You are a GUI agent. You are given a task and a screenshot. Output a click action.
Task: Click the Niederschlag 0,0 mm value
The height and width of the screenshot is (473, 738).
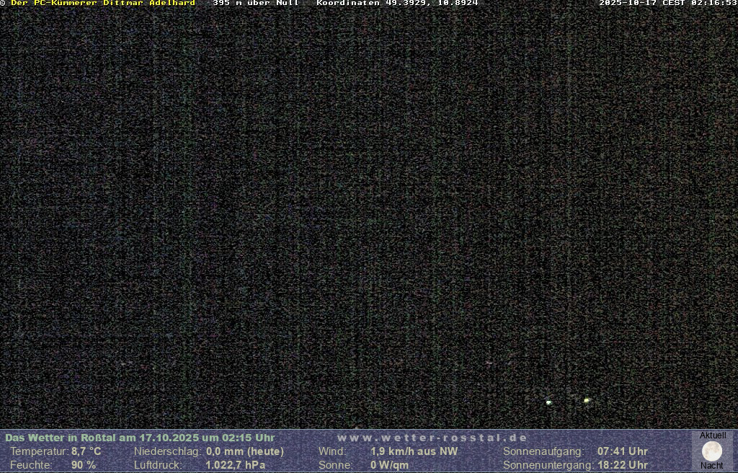(244, 451)
